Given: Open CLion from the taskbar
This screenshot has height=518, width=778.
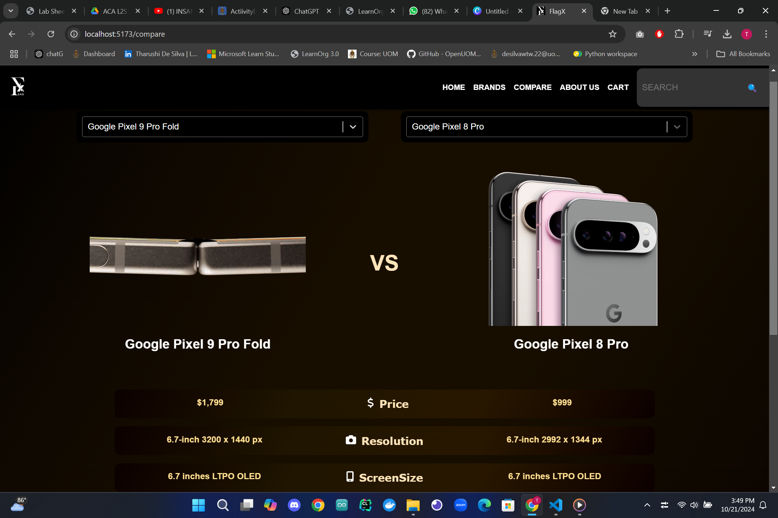Looking at the screenshot, I should 365,505.
